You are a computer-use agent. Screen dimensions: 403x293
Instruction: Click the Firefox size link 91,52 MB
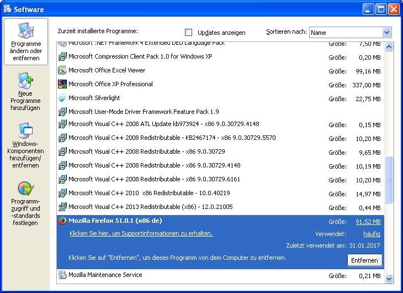368,222
